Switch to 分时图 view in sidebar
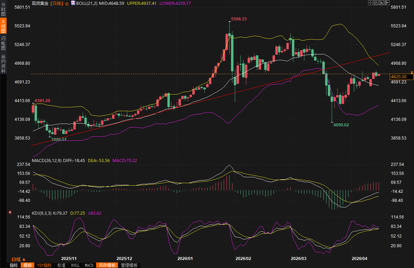Image resolution: width=414 pixels, height=268 pixels. coord(3,9)
